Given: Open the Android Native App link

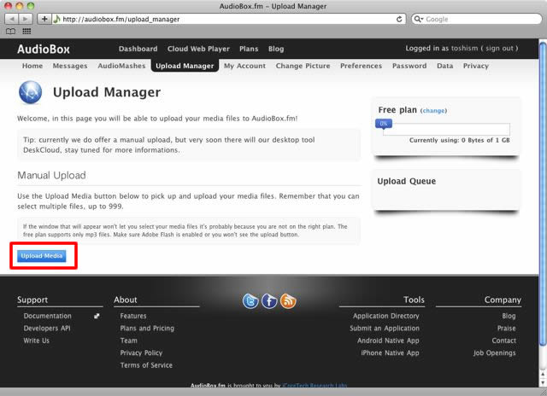Looking at the screenshot, I should click(x=388, y=341).
